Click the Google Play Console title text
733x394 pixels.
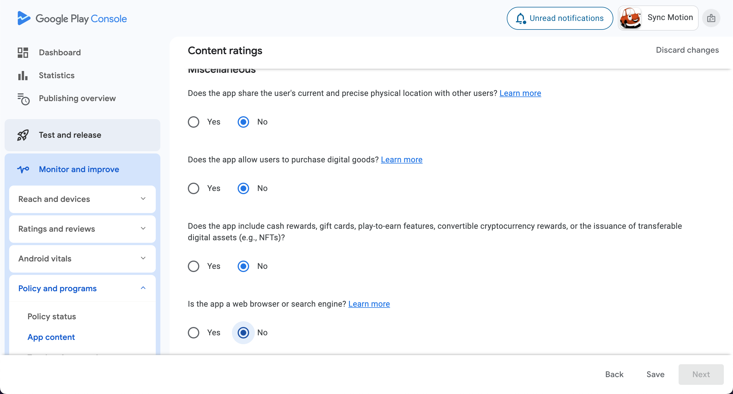[x=81, y=19]
